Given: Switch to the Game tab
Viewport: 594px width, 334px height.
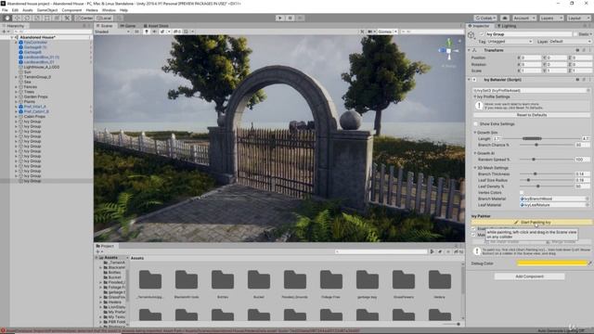Looking at the screenshot, I should click(128, 26).
